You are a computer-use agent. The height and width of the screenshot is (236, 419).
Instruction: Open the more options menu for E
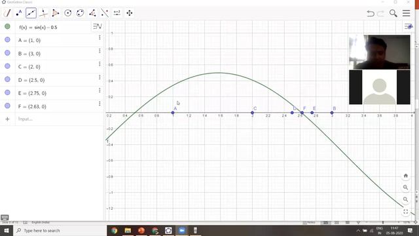tap(100, 90)
